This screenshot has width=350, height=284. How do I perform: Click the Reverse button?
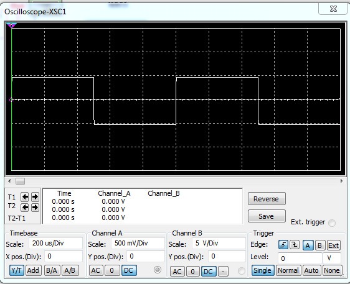[267, 199]
